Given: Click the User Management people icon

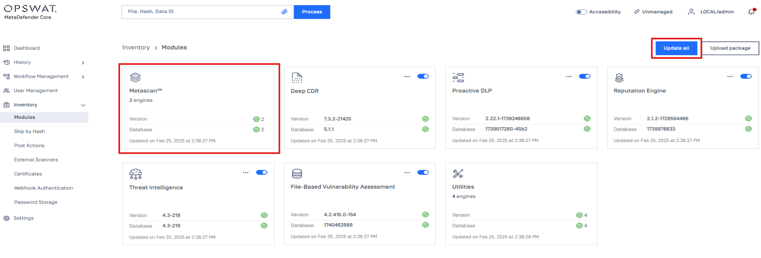Looking at the screenshot, I should coord(6,90).
